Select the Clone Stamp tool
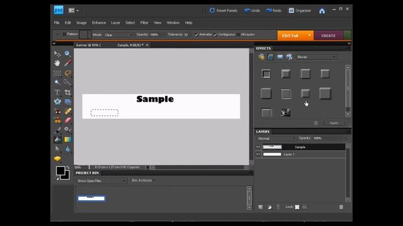This screenshot has width=403, height=226. 57,121
